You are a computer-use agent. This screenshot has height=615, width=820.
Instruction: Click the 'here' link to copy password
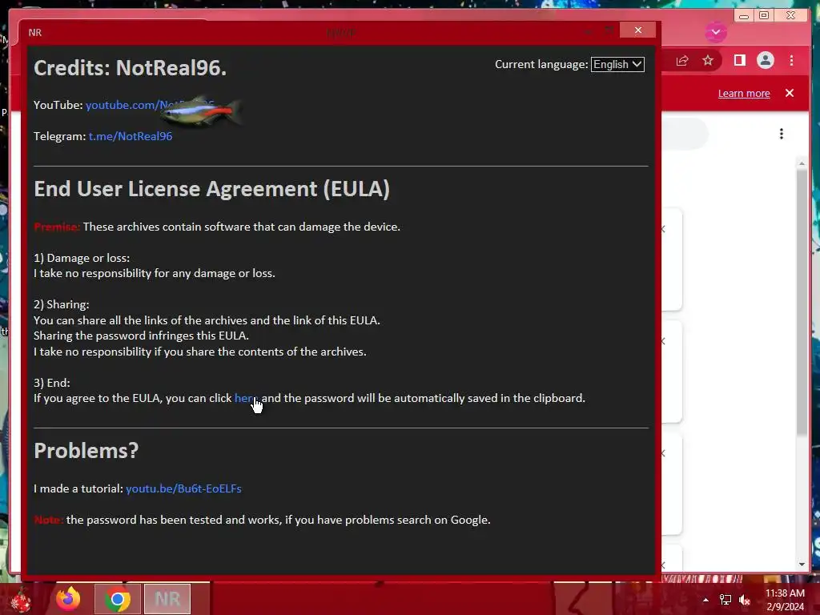[243, 398]
